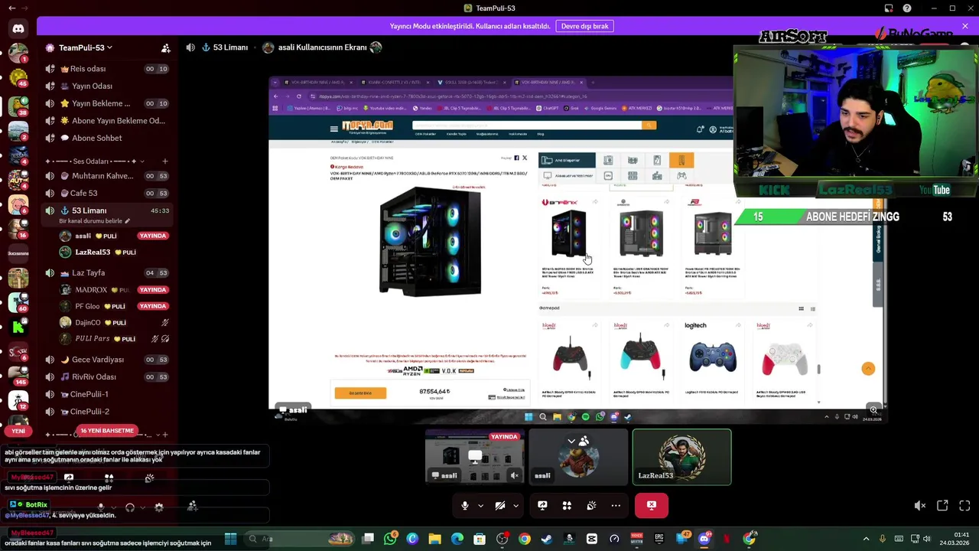979x551 pixels.
Task: Toggle mute in sidebar user panel
Action: tap(101, 507)
